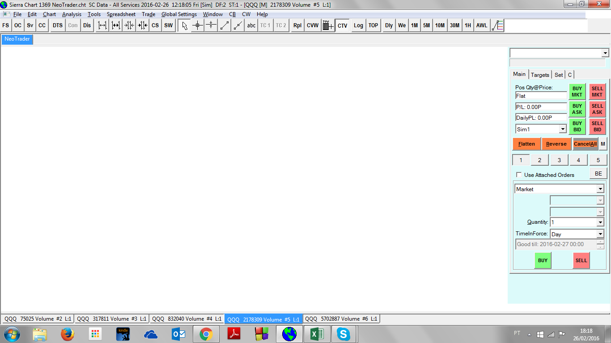Click the DTS toolbar button
The image size is (611, 343).
coord(58,25)
